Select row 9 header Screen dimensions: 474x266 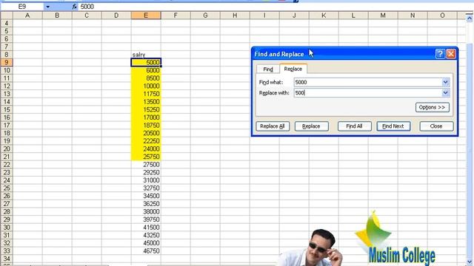[x=7, y=62]
